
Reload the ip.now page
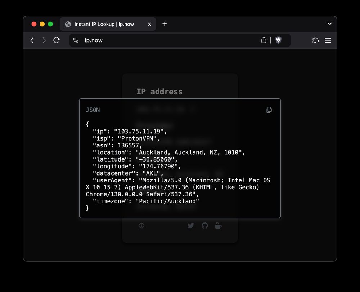[57, 40]
